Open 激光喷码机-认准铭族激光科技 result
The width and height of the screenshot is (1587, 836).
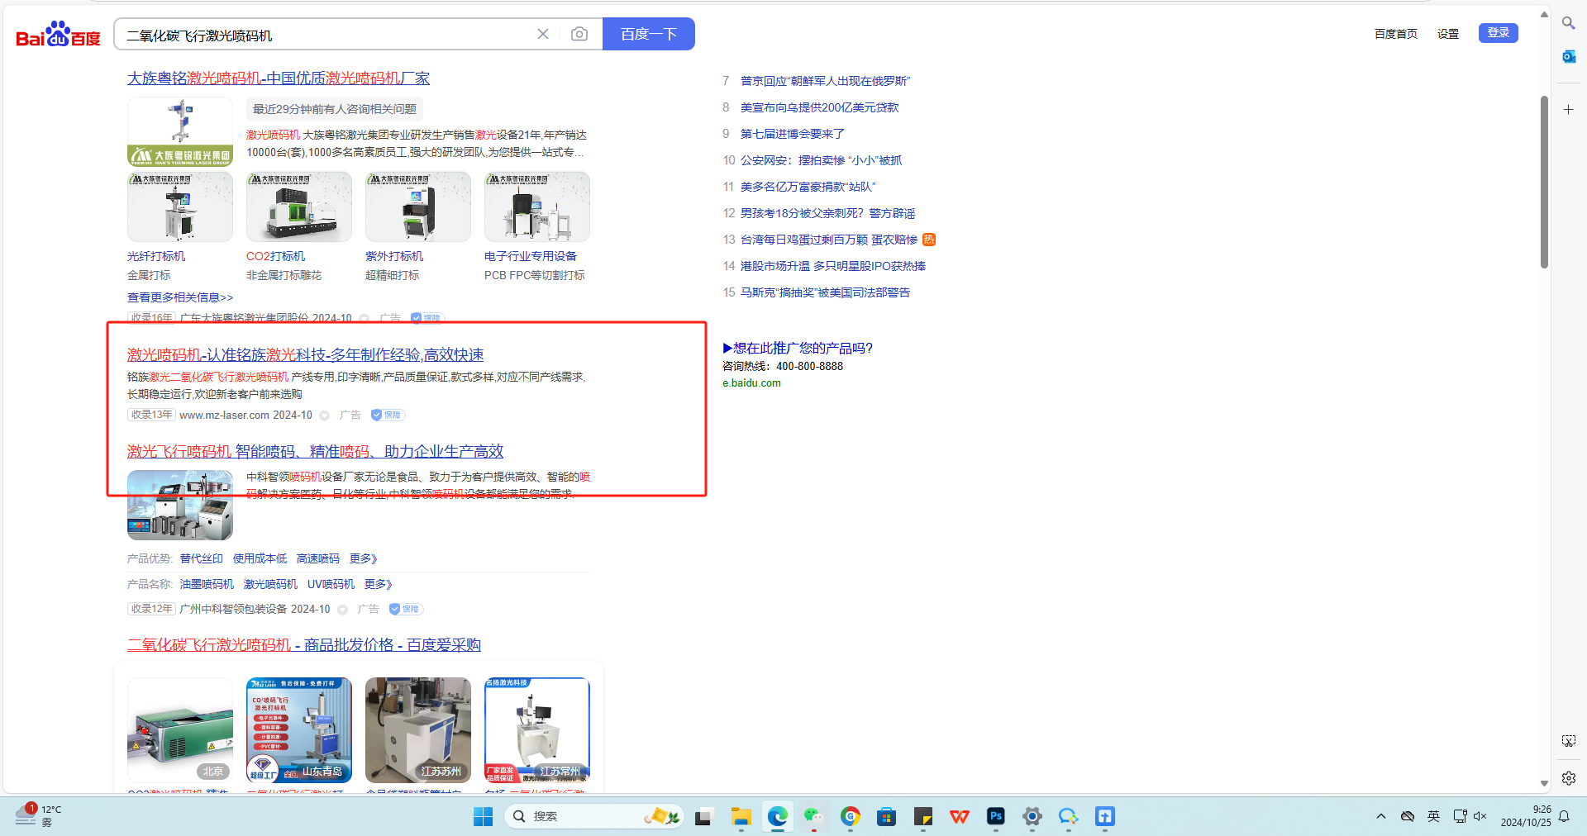point(305,355)
